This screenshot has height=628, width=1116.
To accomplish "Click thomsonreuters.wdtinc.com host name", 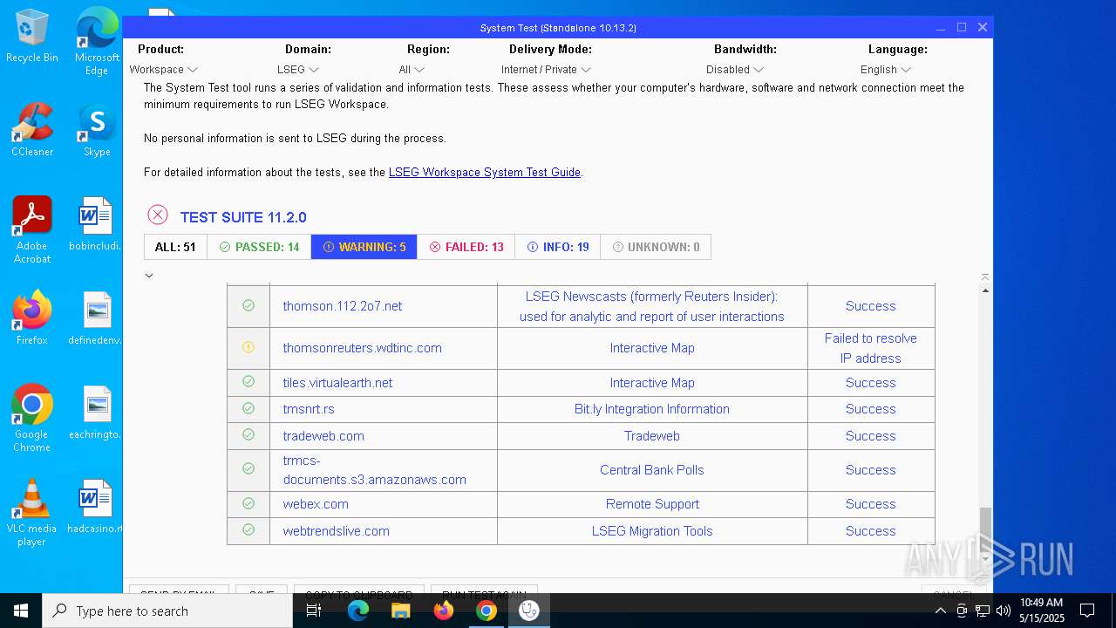I will pos(362,348).
